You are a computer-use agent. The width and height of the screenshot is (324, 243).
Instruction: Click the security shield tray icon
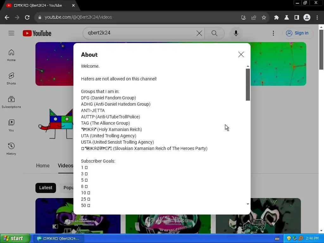pos(289,239)
